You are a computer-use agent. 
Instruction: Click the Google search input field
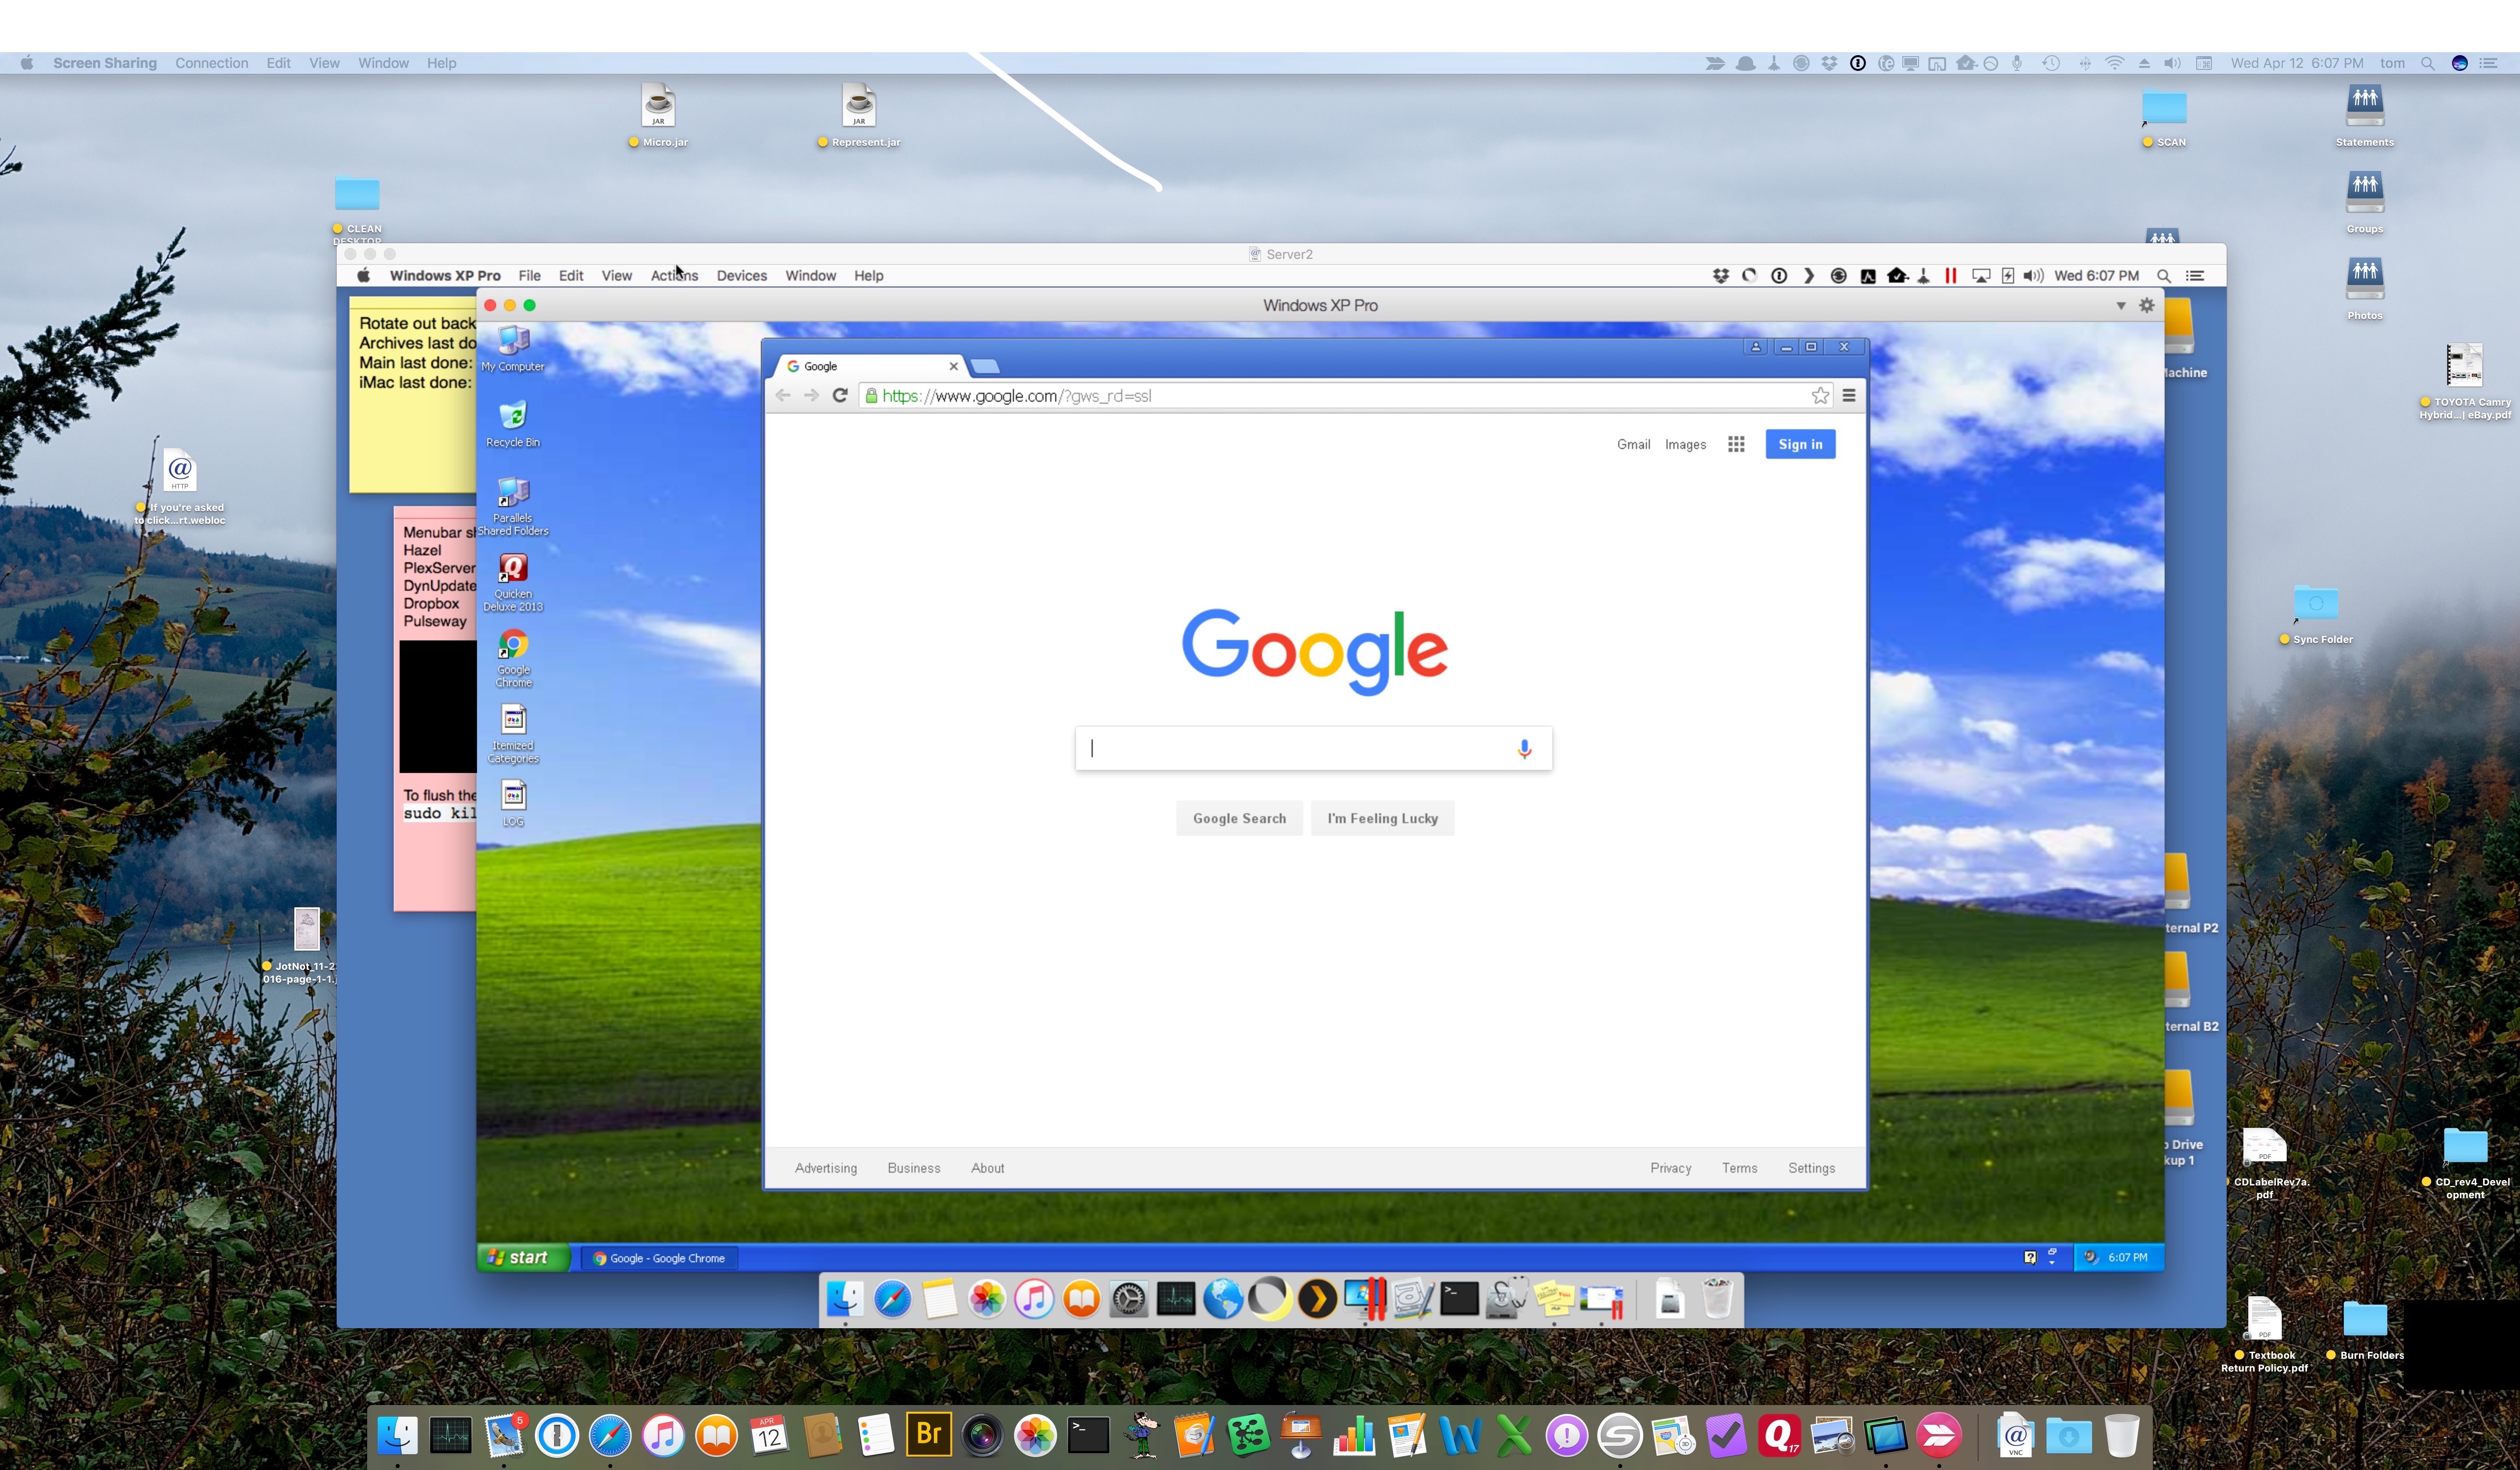click(x=1313, y=748)
